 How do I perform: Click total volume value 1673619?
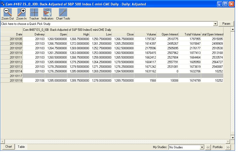pyautogui.click(x=190, y=67)
